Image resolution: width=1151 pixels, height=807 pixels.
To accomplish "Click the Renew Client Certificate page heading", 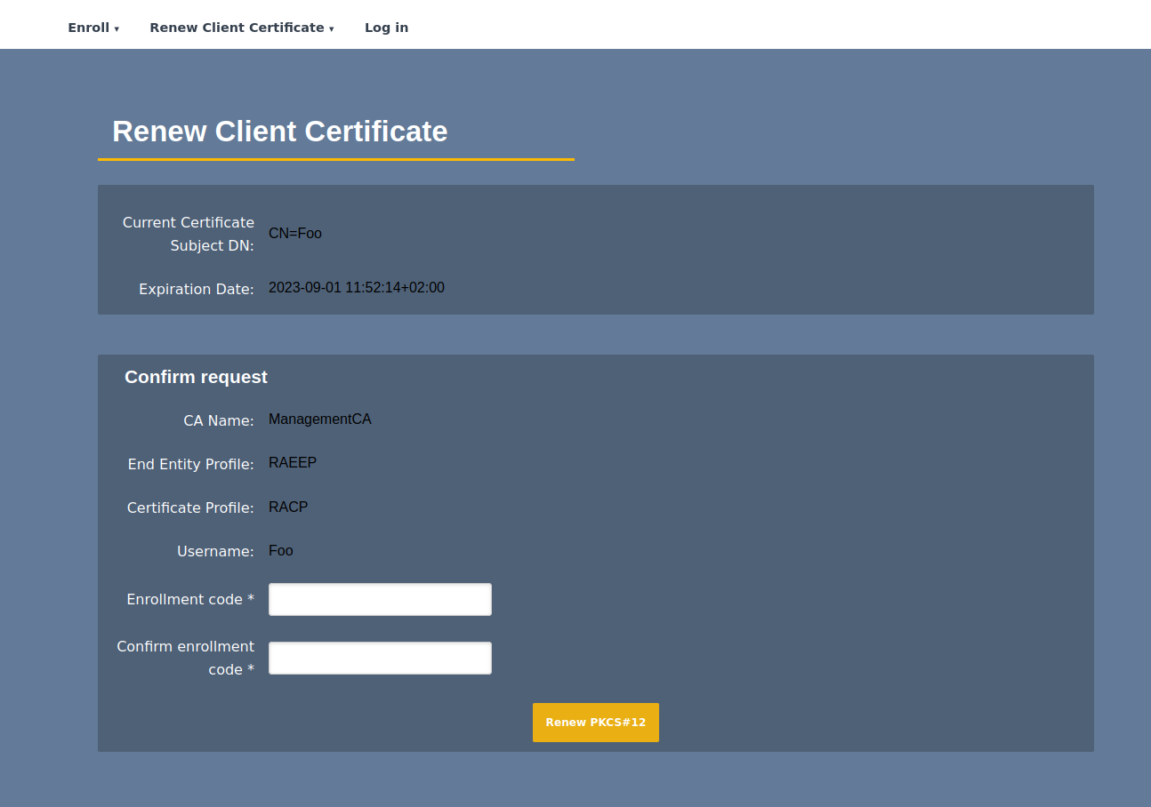I will pos(279,132).
